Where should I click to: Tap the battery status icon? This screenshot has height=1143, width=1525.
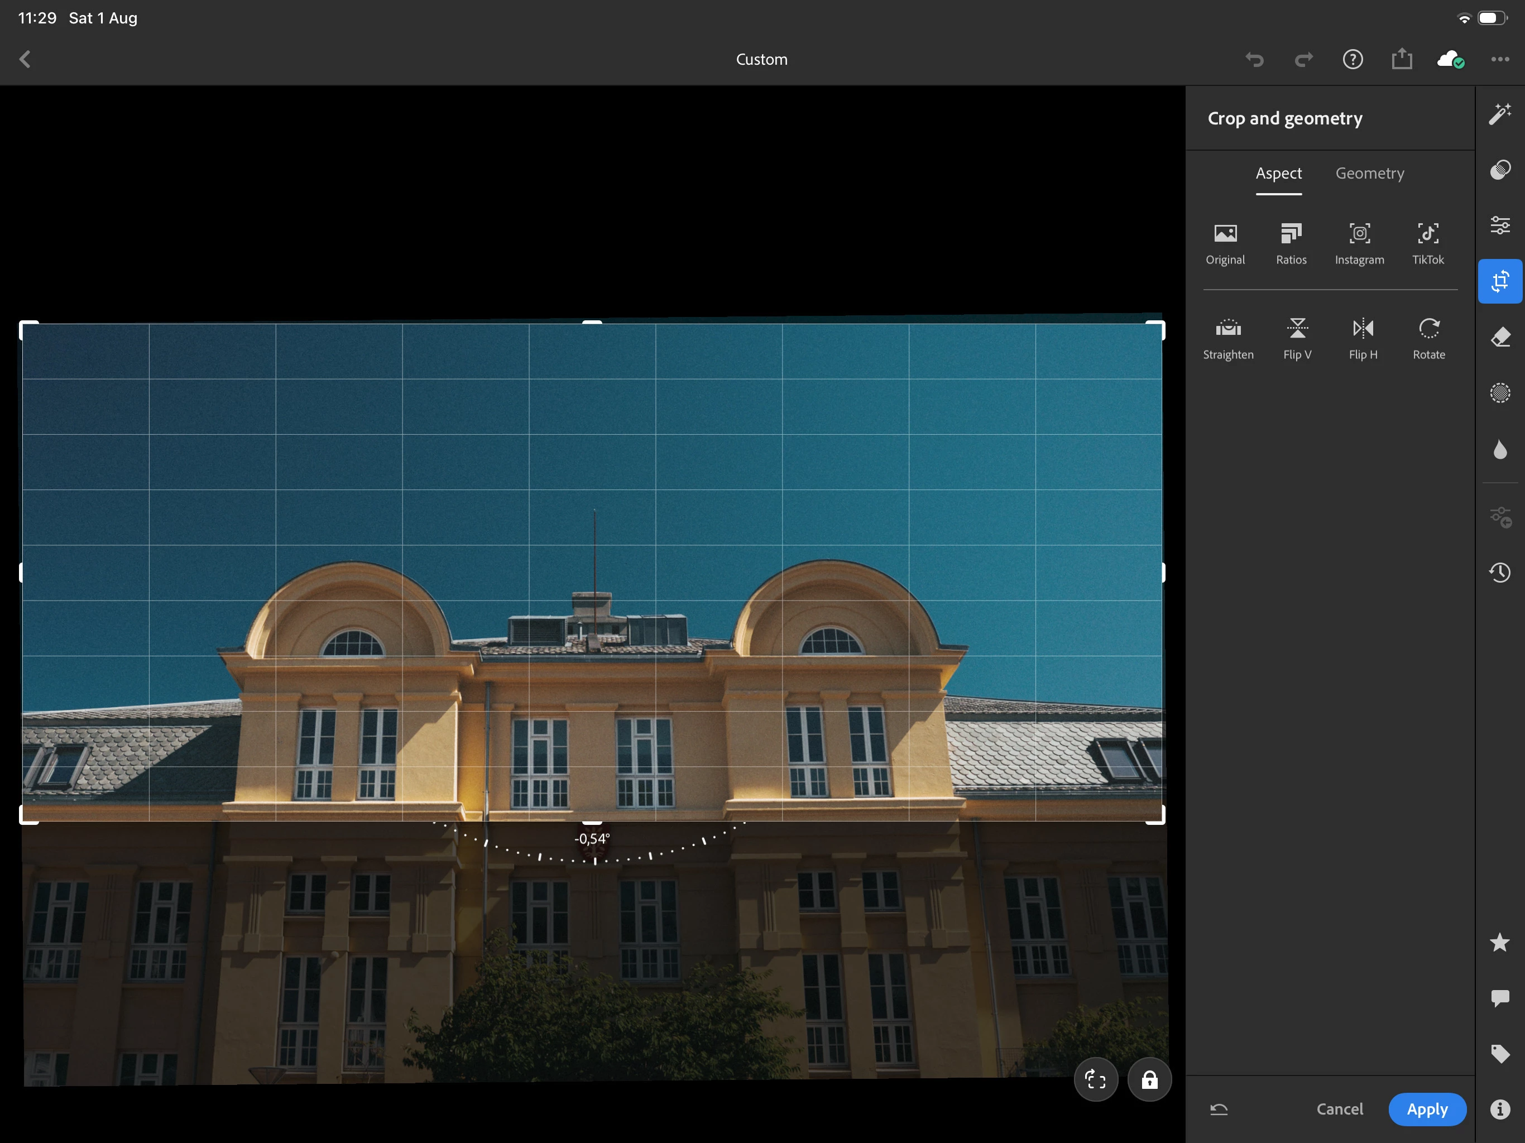1492,18
